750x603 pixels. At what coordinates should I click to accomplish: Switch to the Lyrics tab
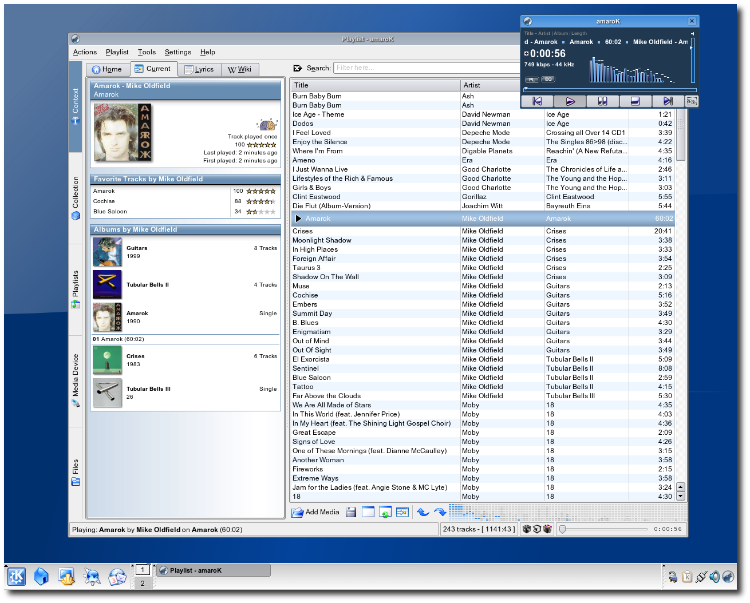pyautogui.click(x=199, y=69)
